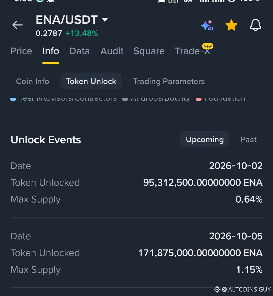Image resolution: width=273 pixels, height=296 pixels.
Task: Open the Trading Parameters sub-tab
Action: click(169, 81)
